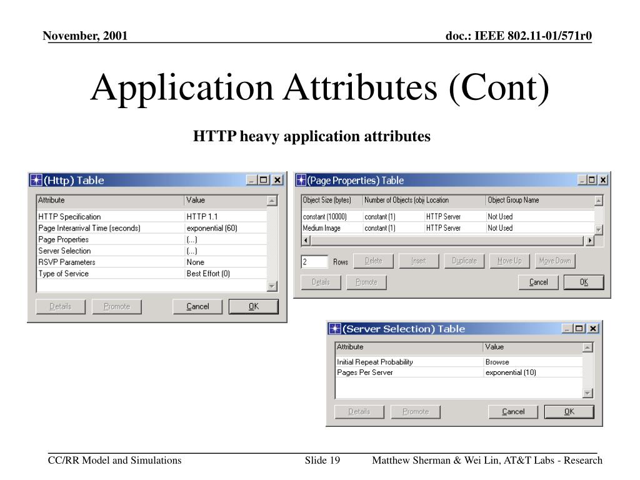
Task: Click Details in Page Properties Table
Action: (x=321, y=282)
